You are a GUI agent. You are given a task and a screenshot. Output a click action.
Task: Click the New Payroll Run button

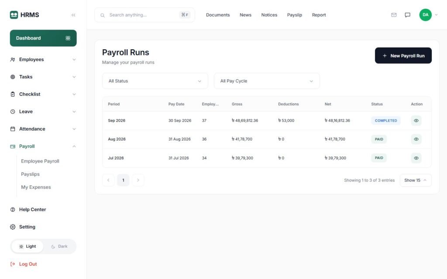403,55
